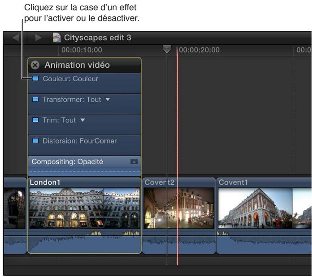
Task: Select the Covent2 clip thumbnail
Action: pos(179,208)
